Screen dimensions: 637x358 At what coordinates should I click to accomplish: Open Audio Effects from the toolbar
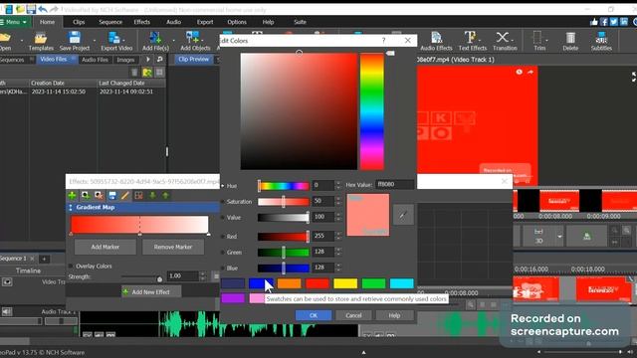coord(436,42)
